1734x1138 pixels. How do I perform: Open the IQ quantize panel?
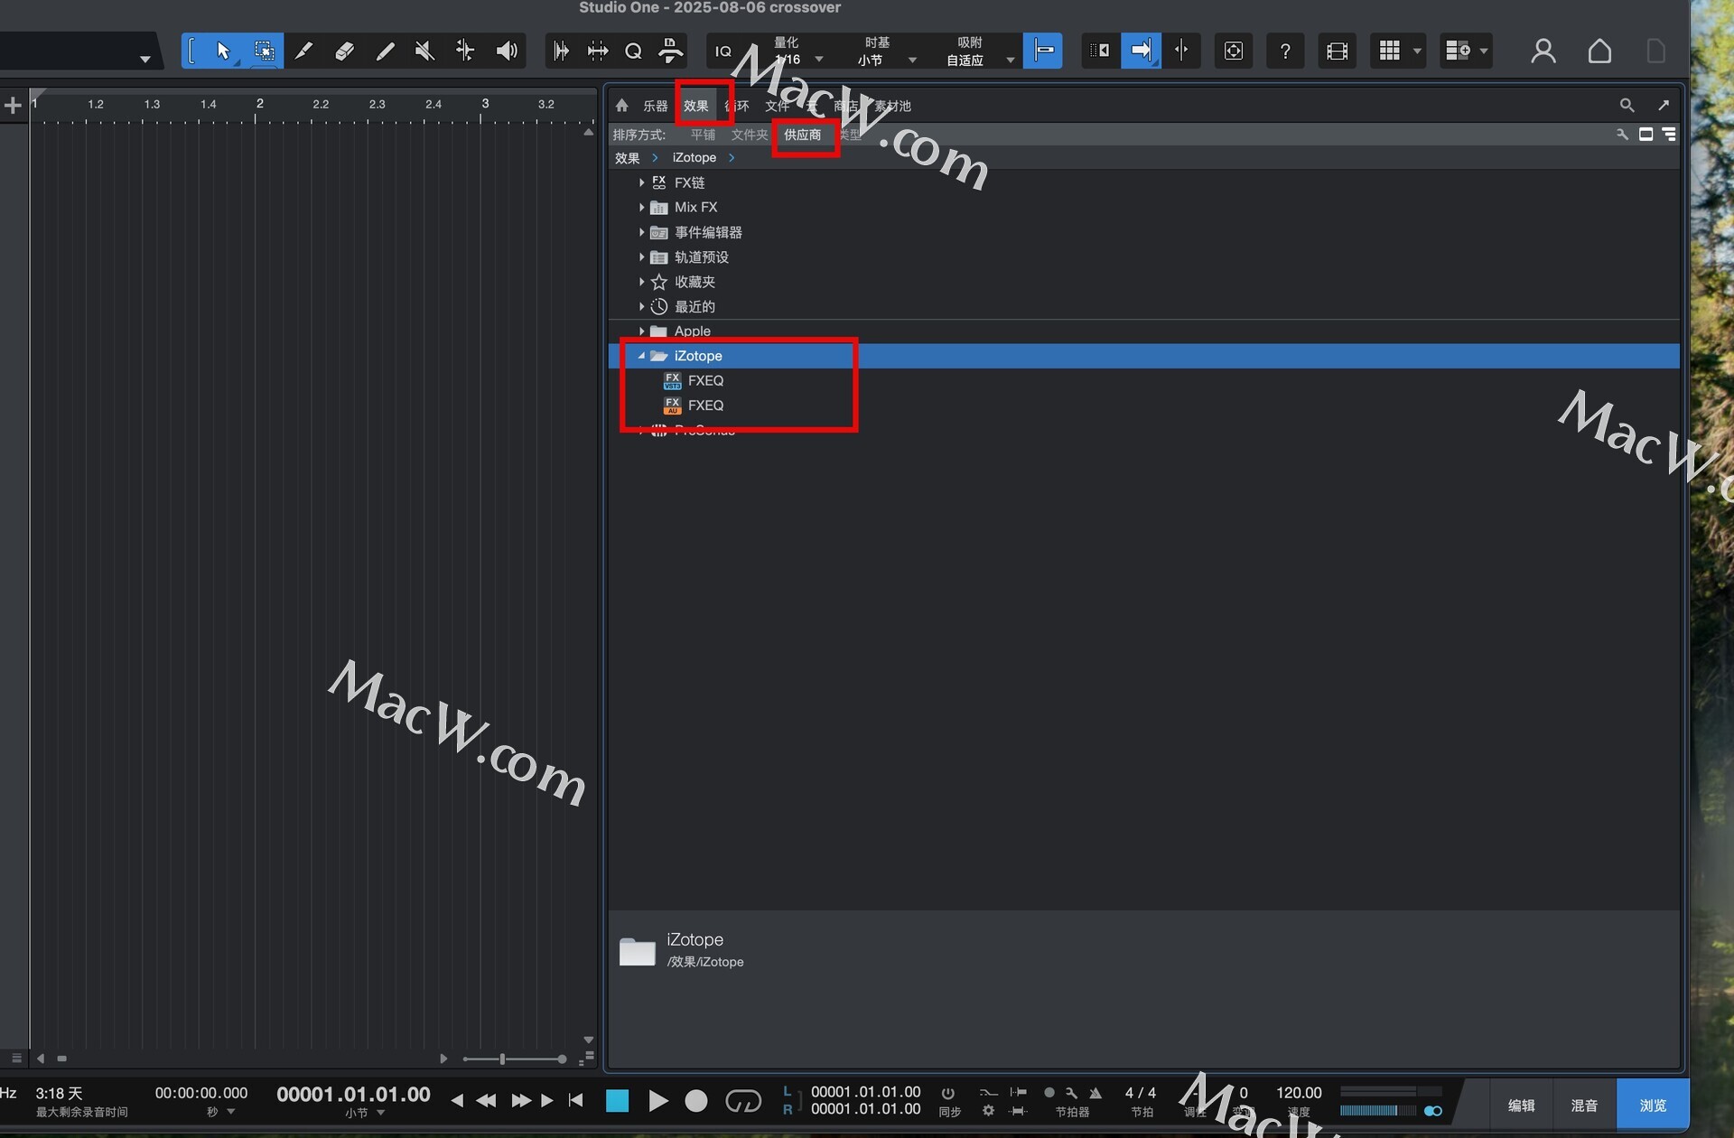click(x=723, y=51)
